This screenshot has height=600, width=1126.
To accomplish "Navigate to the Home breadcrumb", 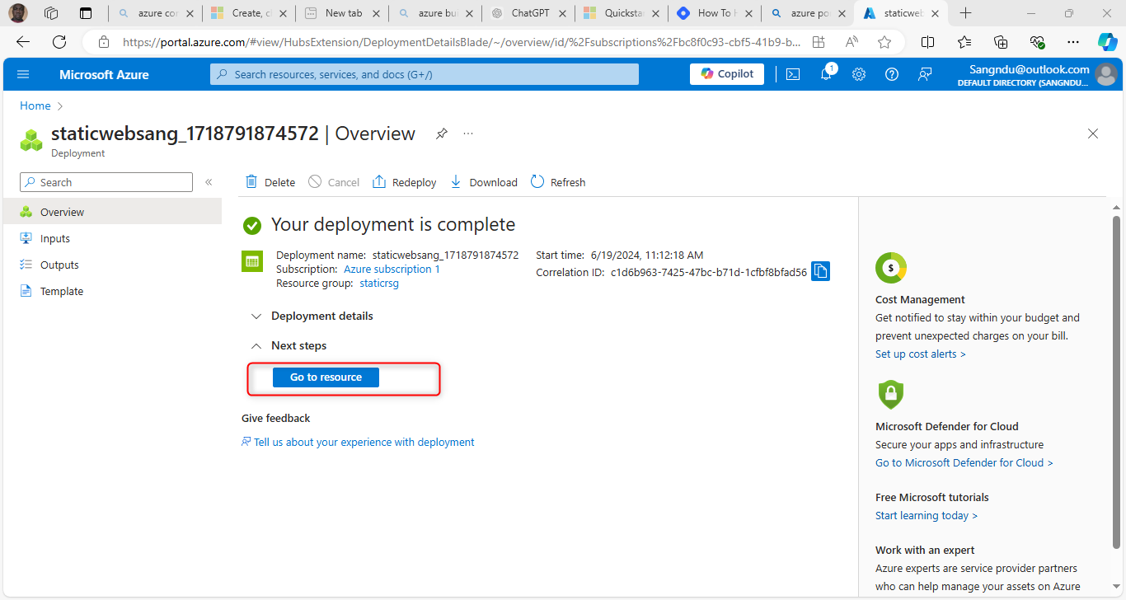I will click(x=35, y=105).
